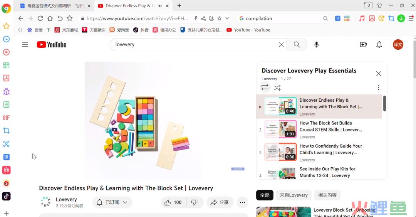This screenshot has height=217, width=416.
Task: Click the share icon in address bar
Action: coord(203,19)
